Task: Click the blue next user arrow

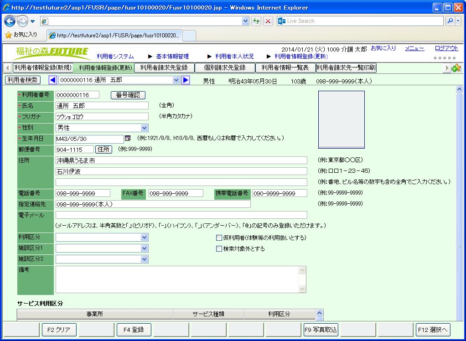Action: (186, 80)
